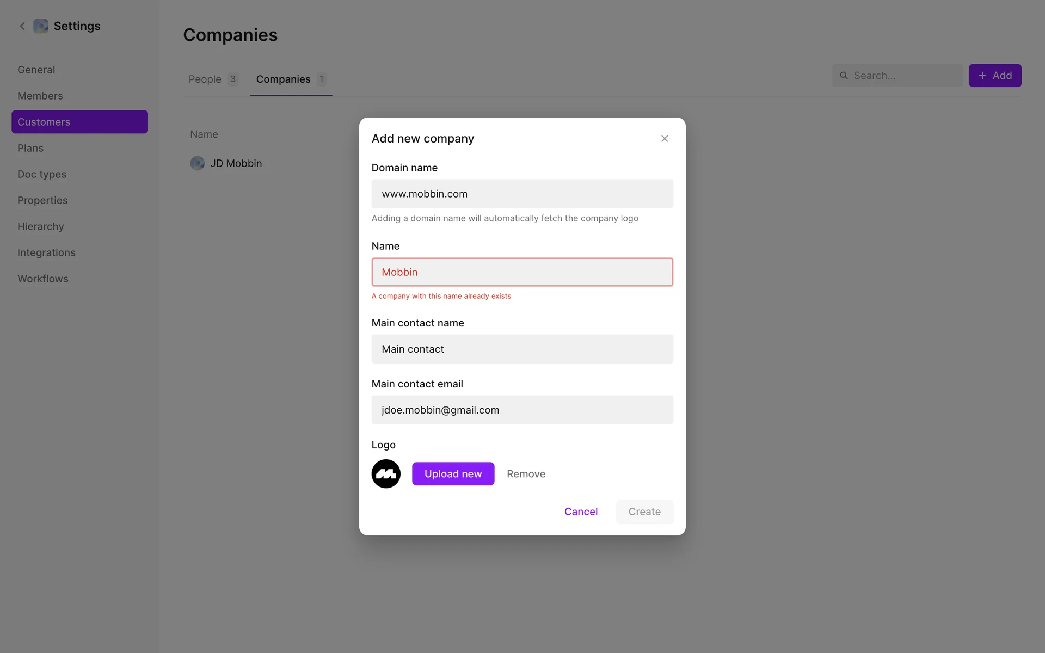Cancel adding the new company
This screenshot has width=1045, height=653.
(581, 512)
